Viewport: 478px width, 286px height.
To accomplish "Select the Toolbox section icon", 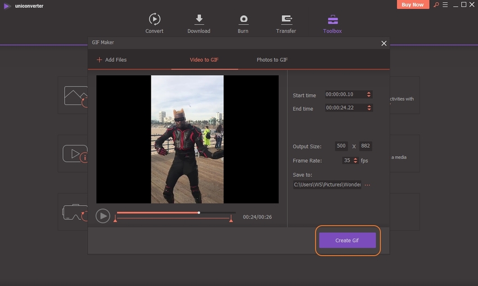I will [332, 19].
